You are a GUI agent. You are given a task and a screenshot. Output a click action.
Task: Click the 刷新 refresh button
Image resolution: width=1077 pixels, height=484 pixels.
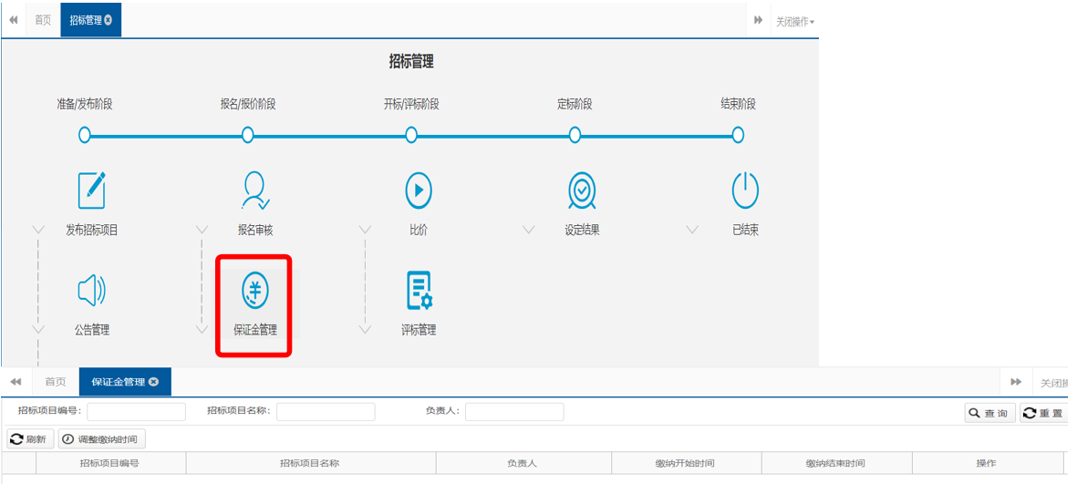click(29, 439)
